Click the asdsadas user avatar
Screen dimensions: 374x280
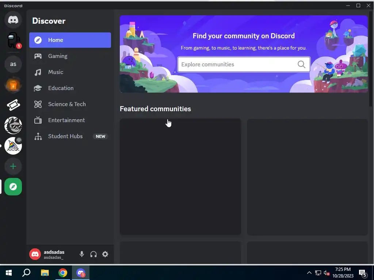pyautogui.click(x=35, y=254)
